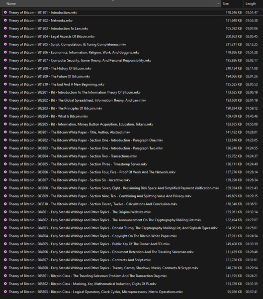Click the size value 95,926 KB

(x=234, y=292)
